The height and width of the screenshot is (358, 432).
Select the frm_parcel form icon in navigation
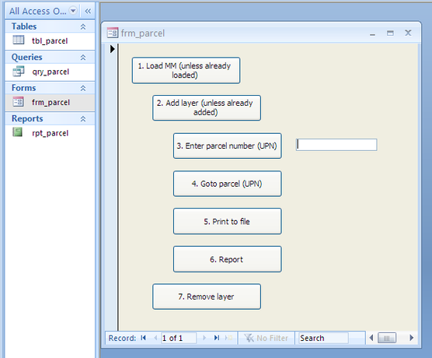[x=19, y=102]
